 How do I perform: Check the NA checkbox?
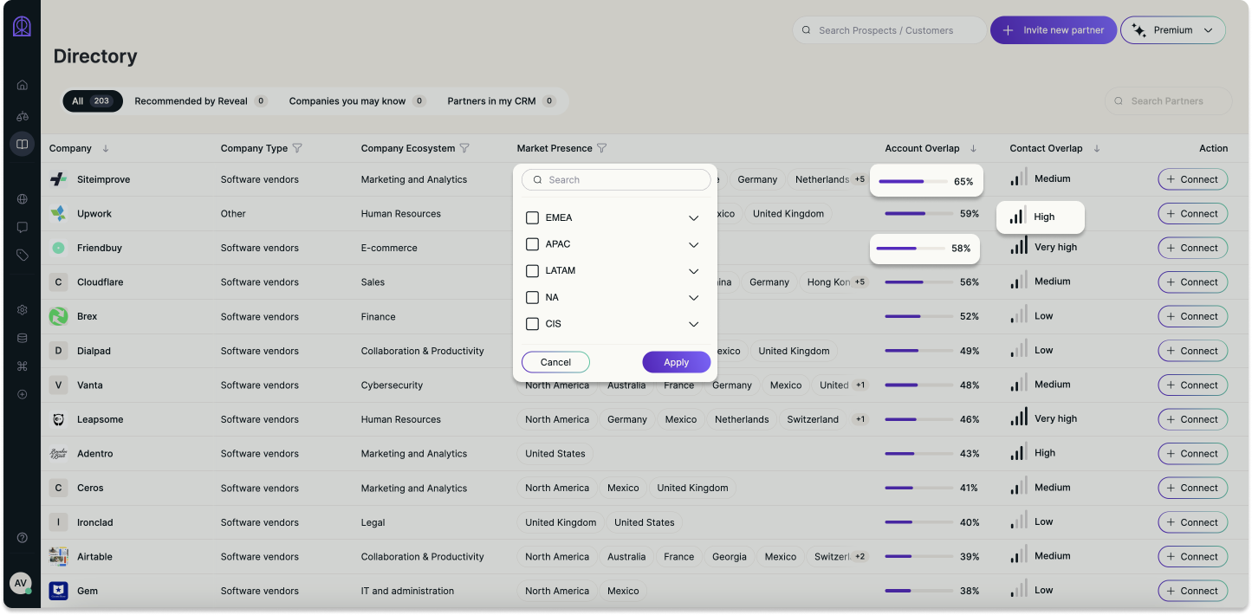click(533, 297)
